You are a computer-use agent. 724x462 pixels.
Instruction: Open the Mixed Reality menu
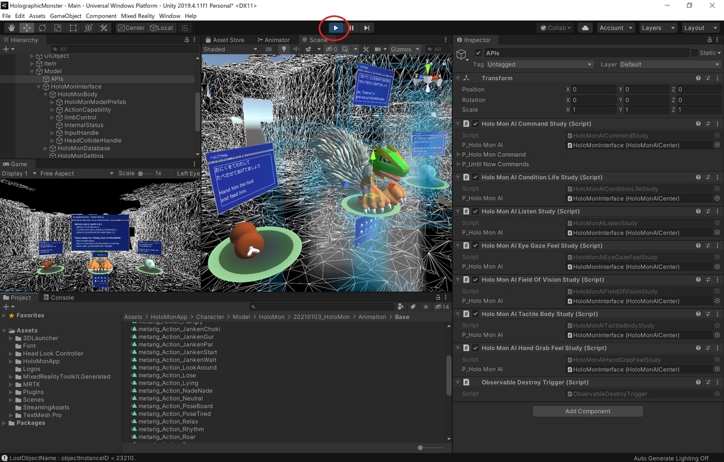point(138,16)
